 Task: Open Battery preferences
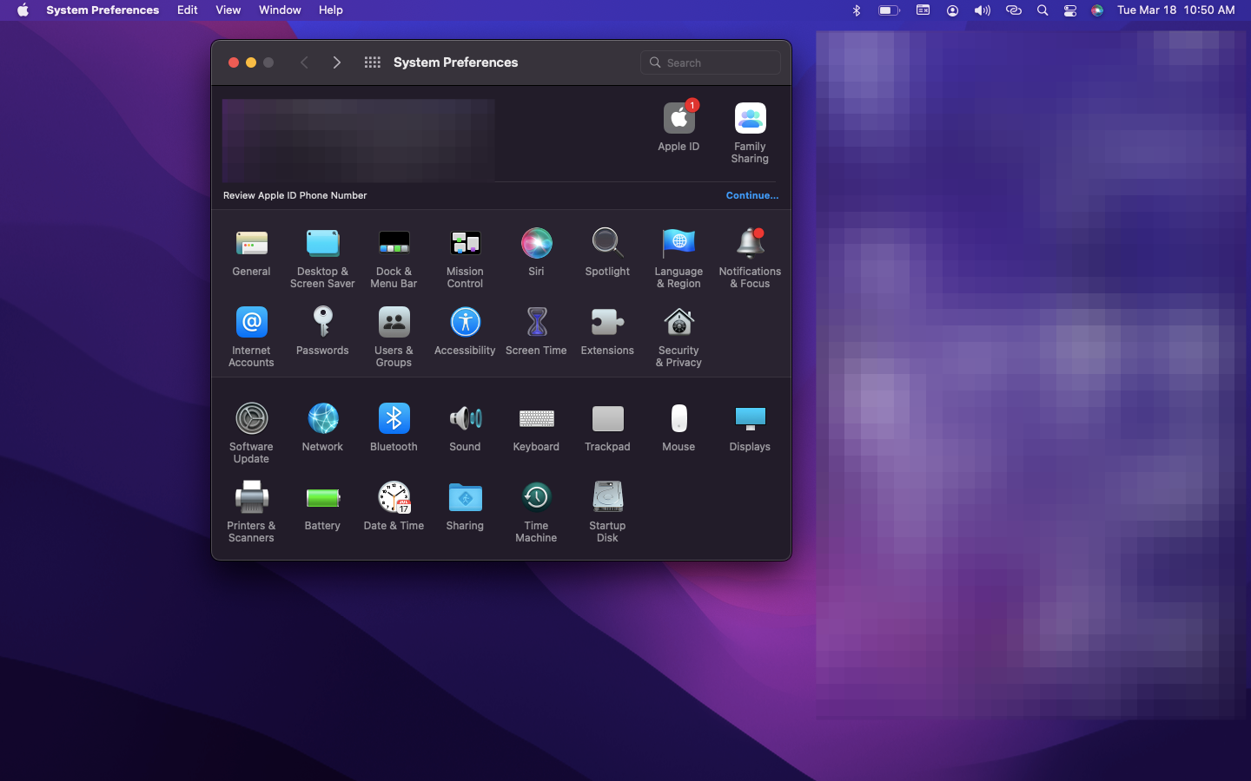tap(322, 508)
